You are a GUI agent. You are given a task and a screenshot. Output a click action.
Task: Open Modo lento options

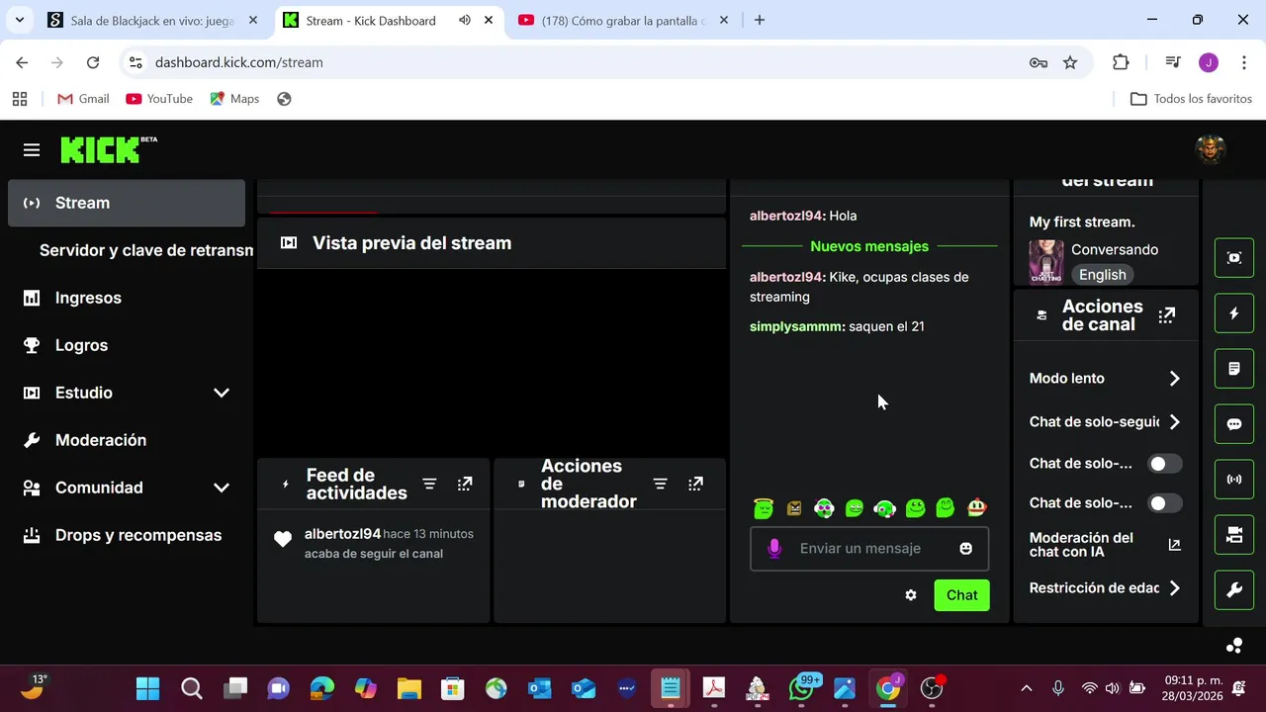click(1106, 379)
